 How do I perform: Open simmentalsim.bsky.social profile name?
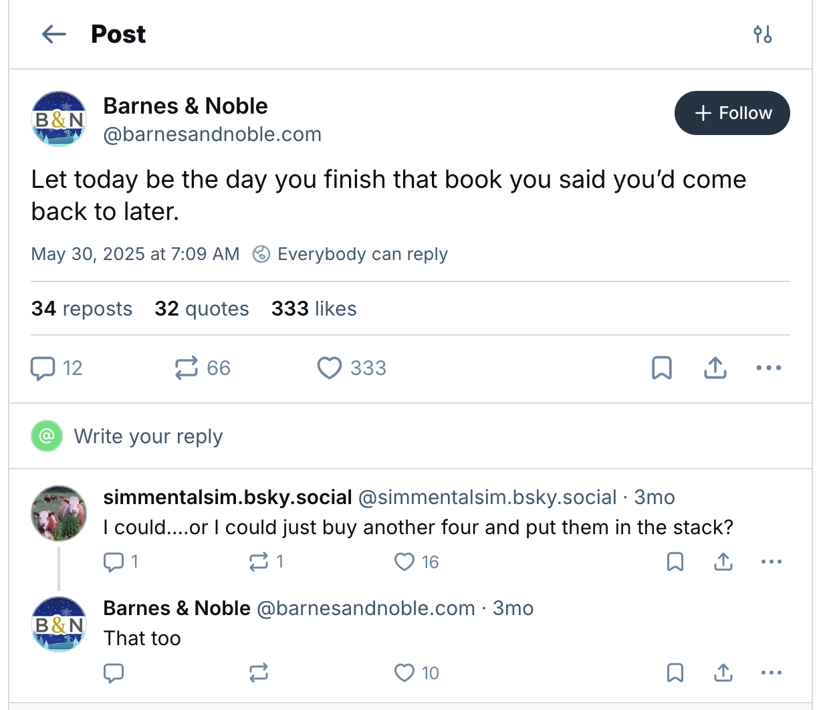[x=227, y=497]
